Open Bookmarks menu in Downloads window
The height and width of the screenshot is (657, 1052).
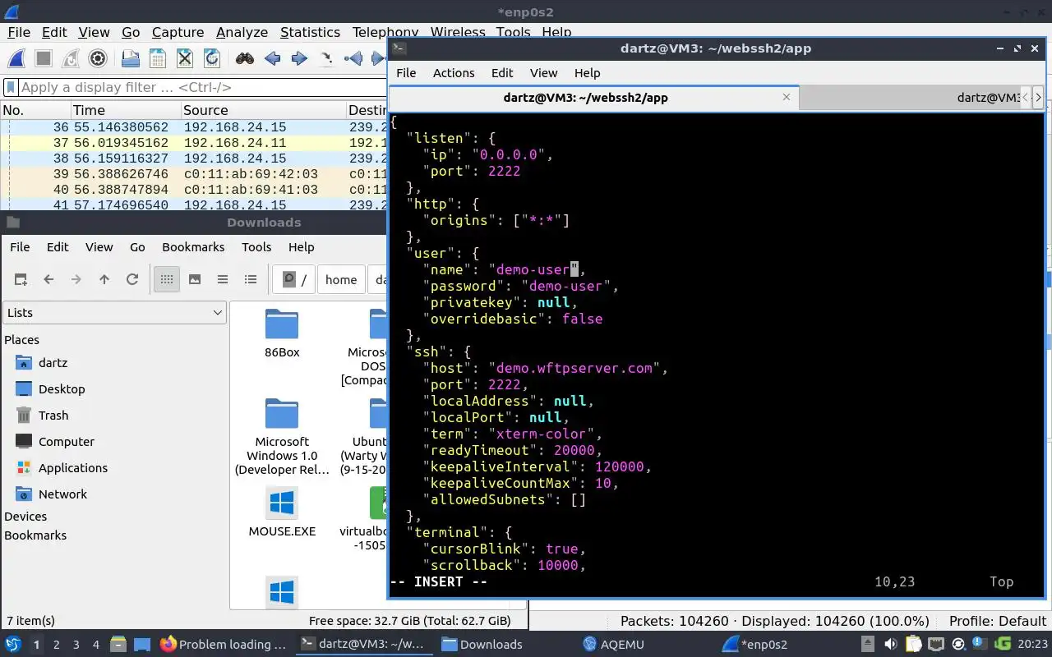[x=193, y=246]
